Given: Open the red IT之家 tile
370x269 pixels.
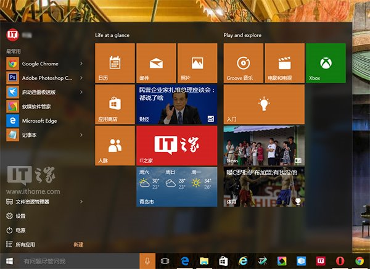Looking at the screenshot, I should click(177, 146).
